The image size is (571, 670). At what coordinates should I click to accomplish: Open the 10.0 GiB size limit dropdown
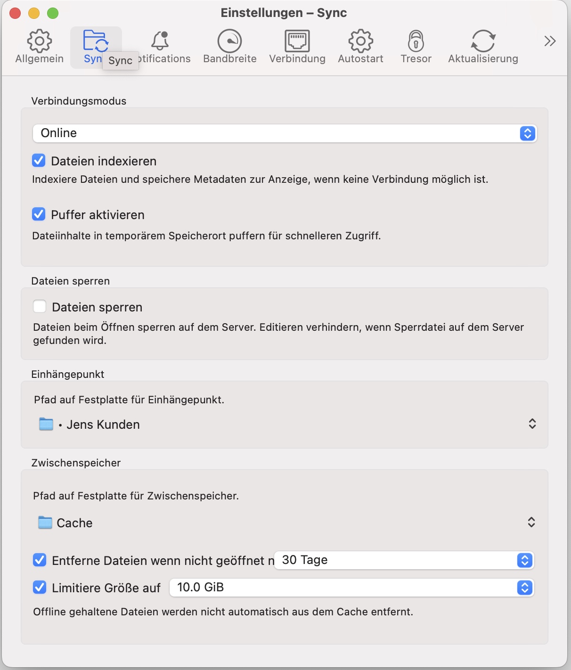coord(352,588)
